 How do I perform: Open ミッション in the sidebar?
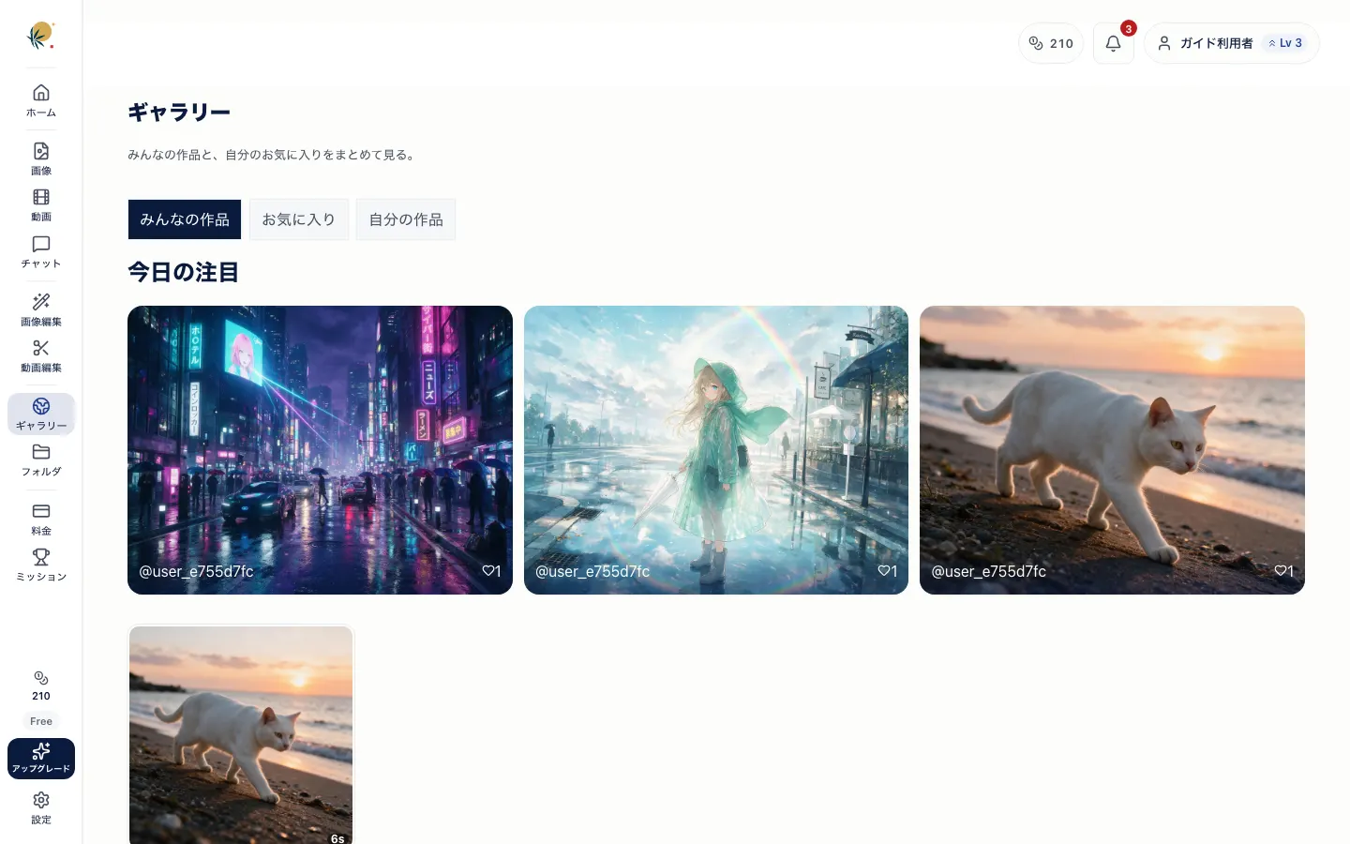41,565
